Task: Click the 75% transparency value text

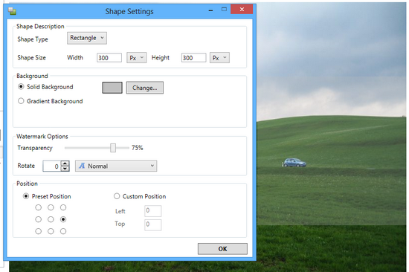Action: (138, 148)
